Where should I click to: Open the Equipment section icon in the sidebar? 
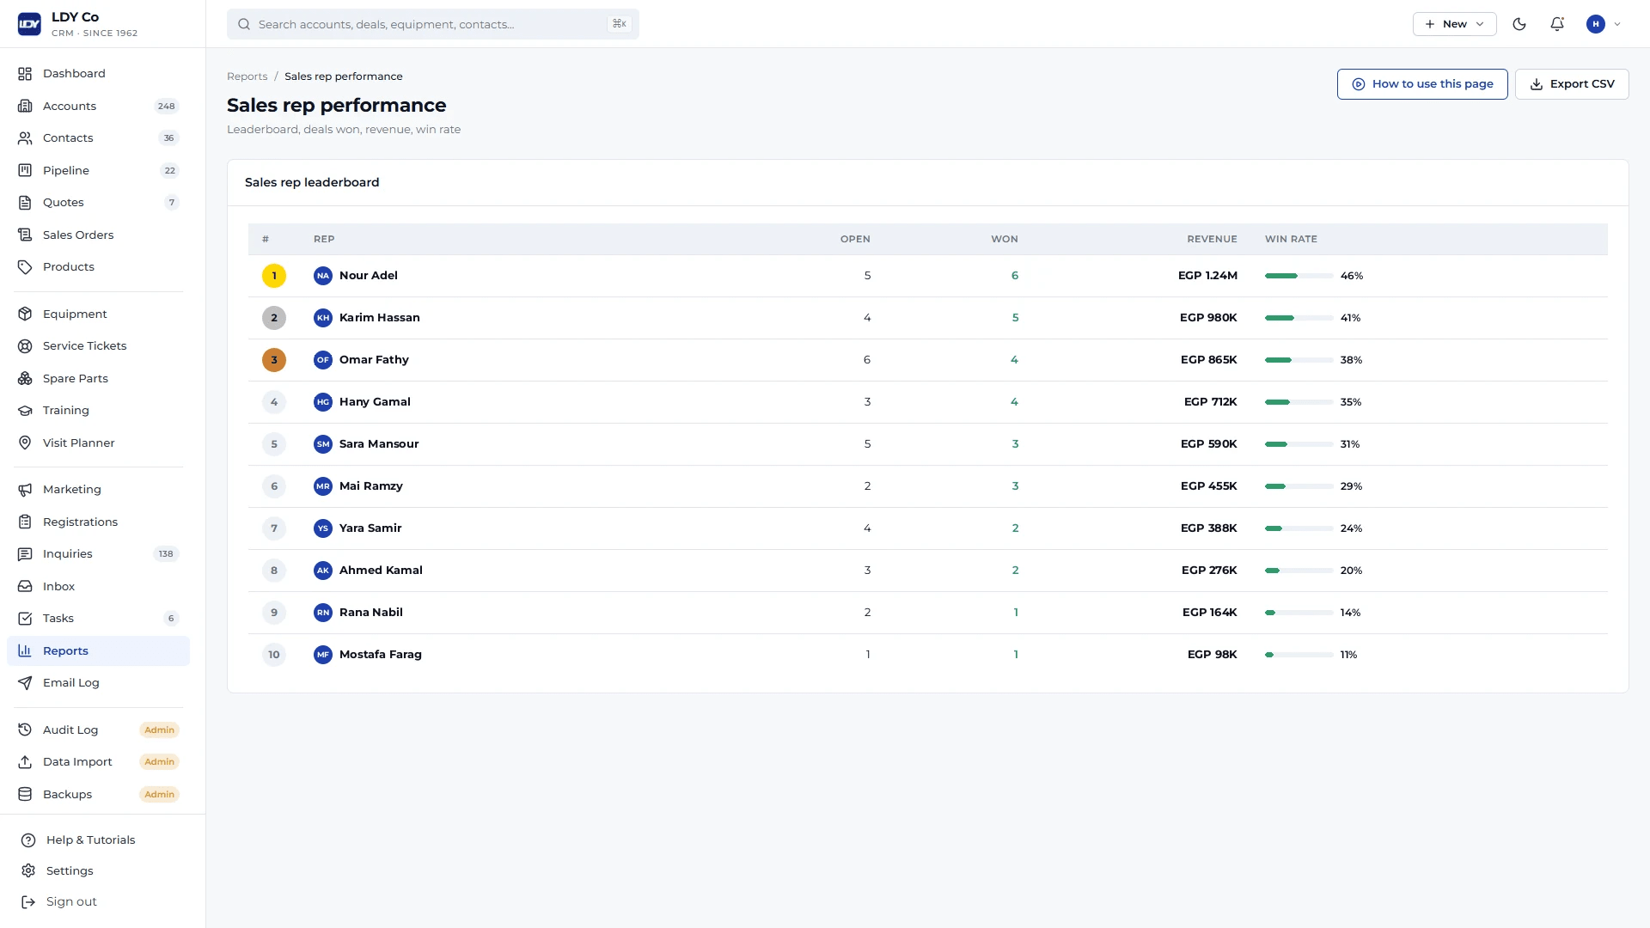pyautogui.click(x=25, y=314)
